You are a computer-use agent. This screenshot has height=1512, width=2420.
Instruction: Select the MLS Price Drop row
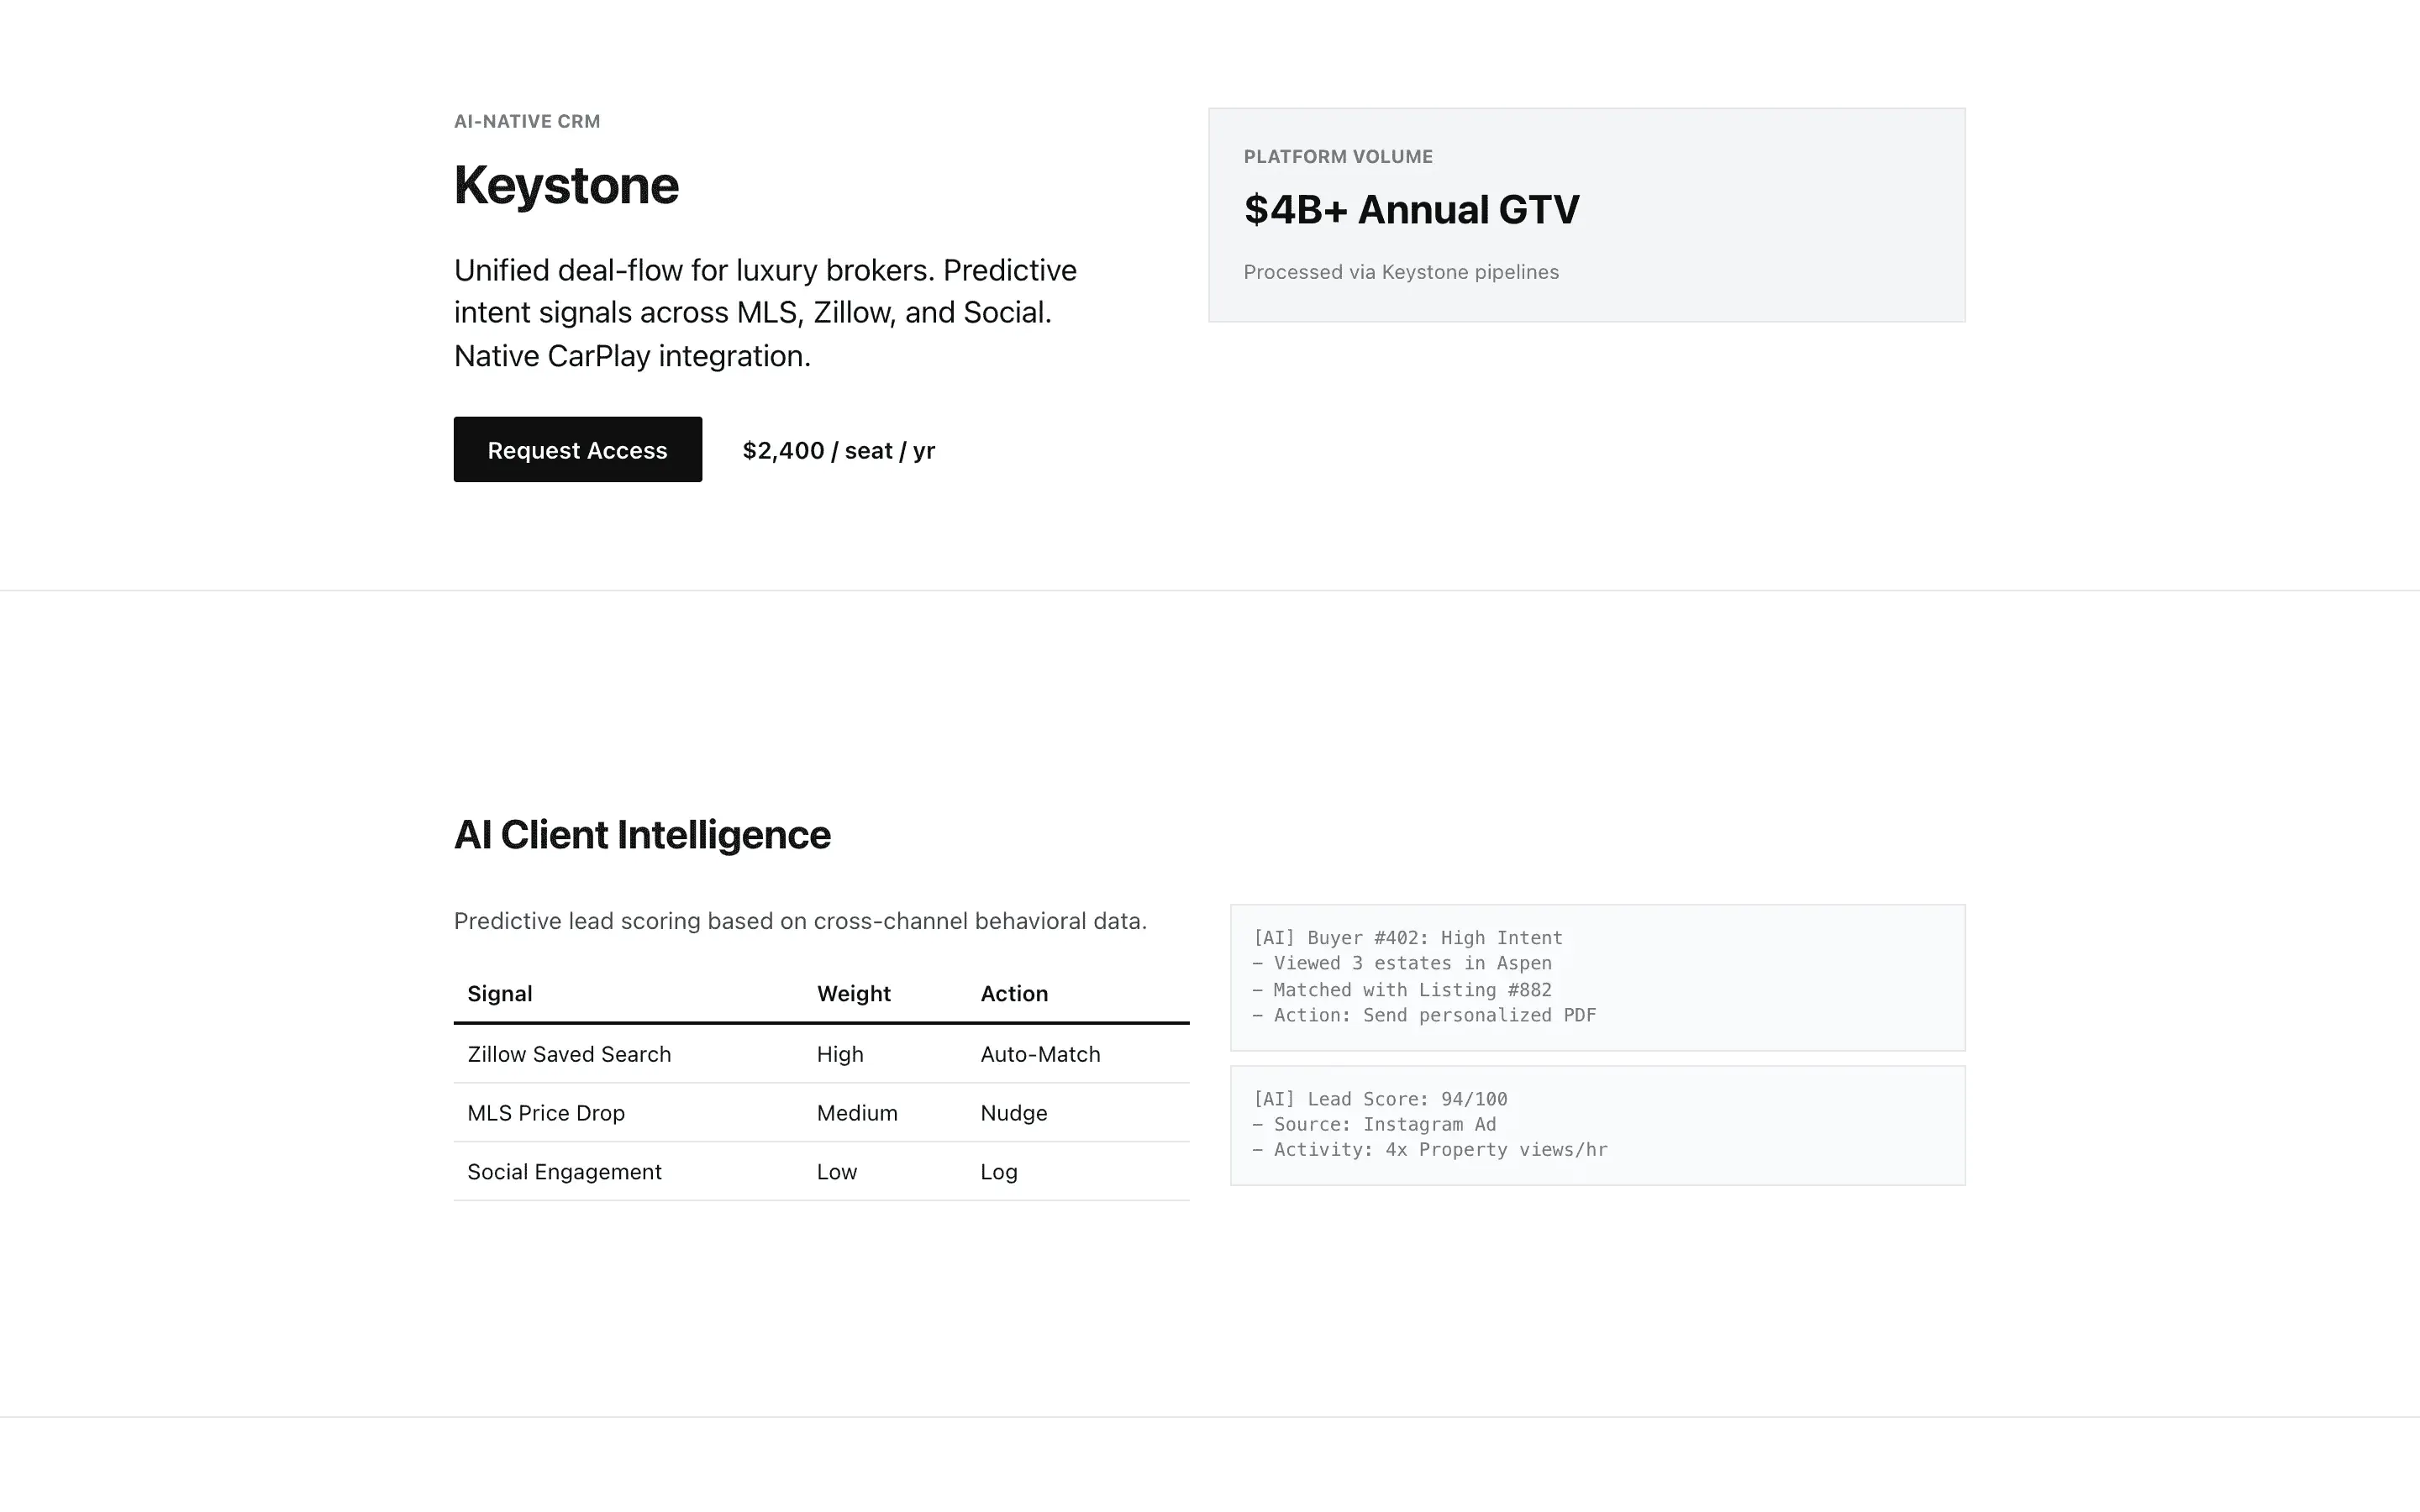546,1113
